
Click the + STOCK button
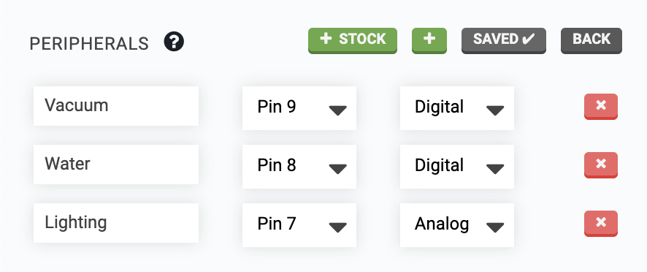click(x=353, y=40)
